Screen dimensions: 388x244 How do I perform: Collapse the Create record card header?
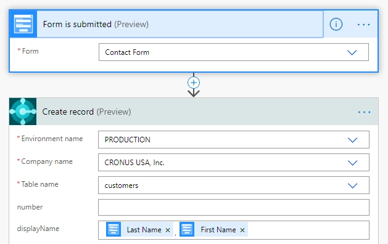(193, 112)
